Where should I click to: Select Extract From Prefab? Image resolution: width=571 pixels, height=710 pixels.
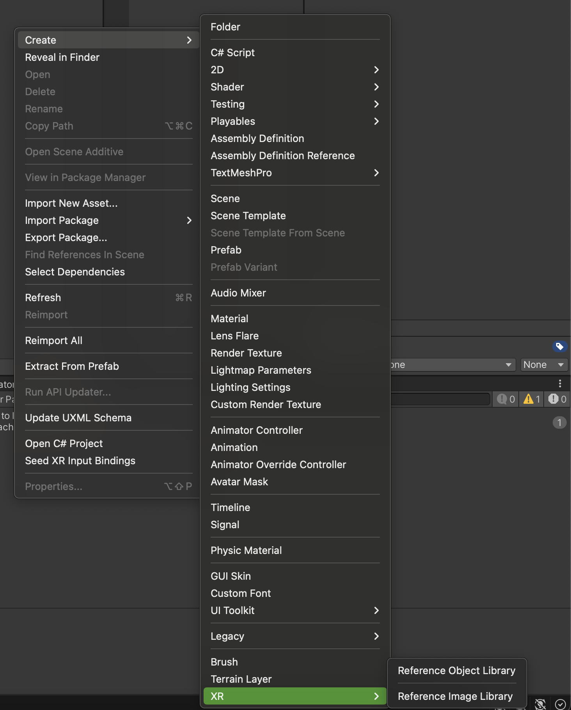point(108,366)
